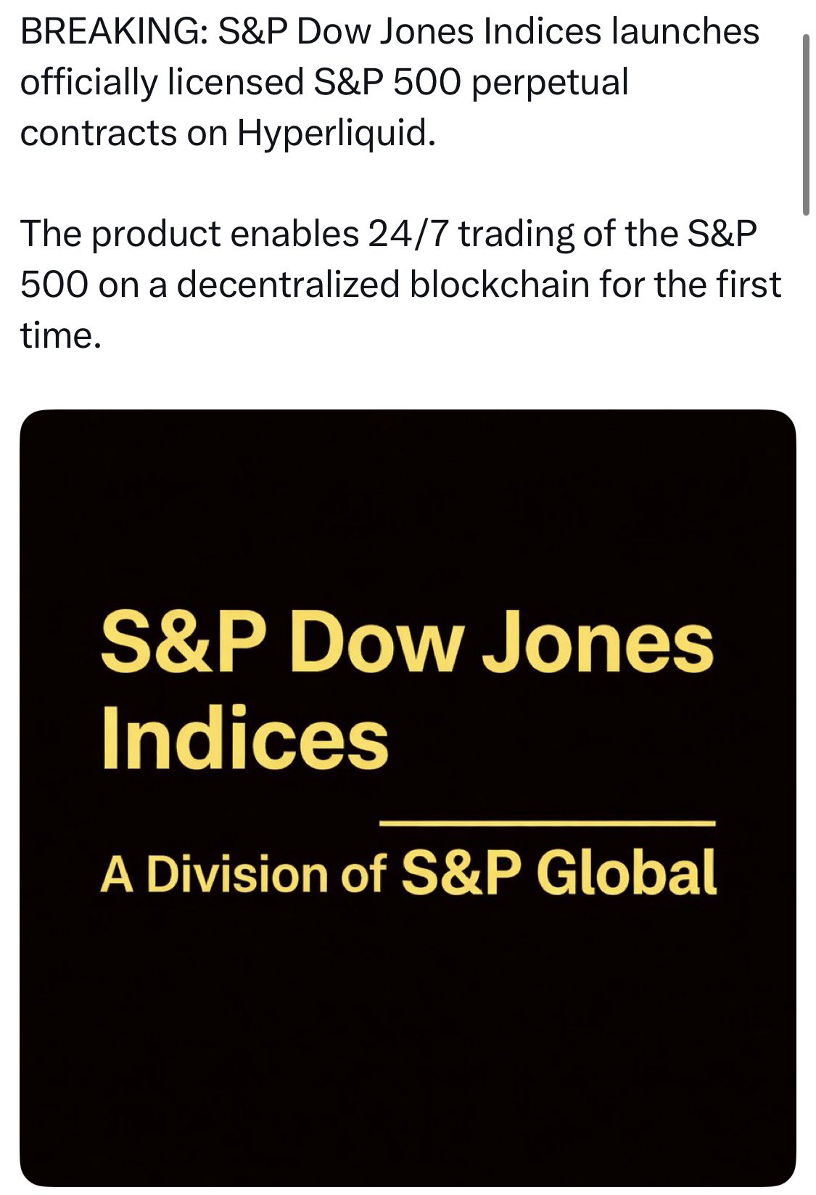Click the scrollbar thumb on the right edge
The height and width of the screenshot is (1195, 816).
click(x=806, y=125)
